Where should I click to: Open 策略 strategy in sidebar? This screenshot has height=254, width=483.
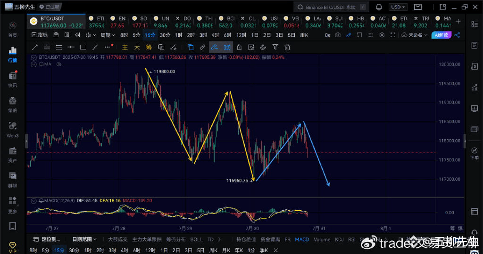[13, 105]
